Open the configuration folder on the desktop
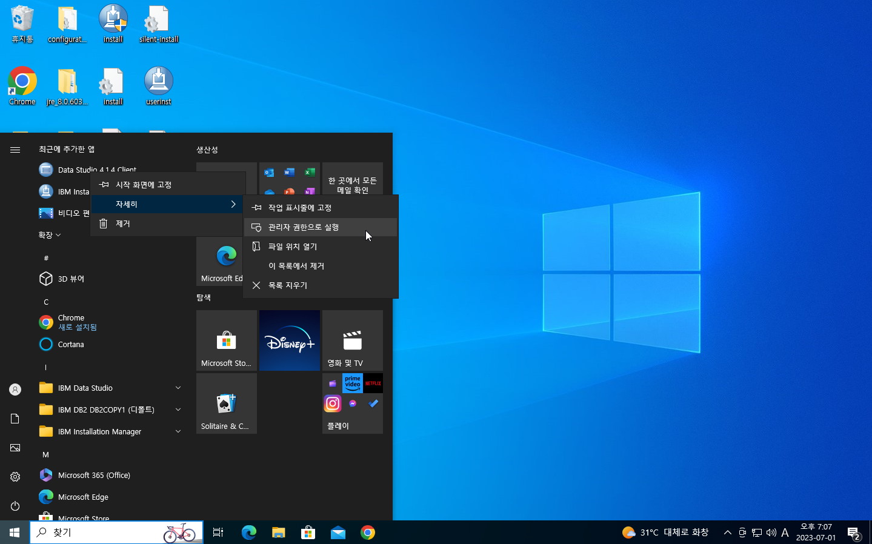The image size is (872, 544). (67, 24)
